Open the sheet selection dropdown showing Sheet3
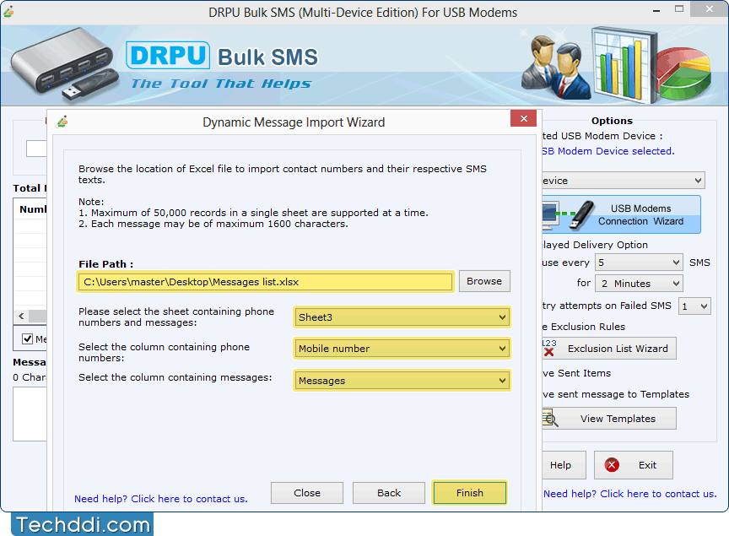Viewport: 729px width, 536px height. pyautogui.click(x=402, y=317)
